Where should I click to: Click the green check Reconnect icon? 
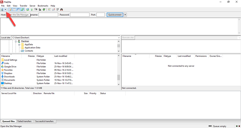pyautogui.click(x=44, y=9)
